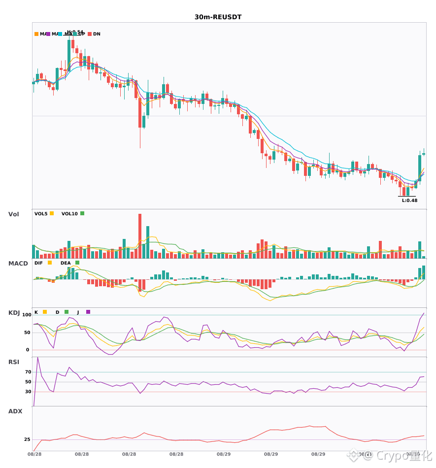Click the KDJ axis value 0
The width and height of the screenshot is (436, 468).
[28, 350]
